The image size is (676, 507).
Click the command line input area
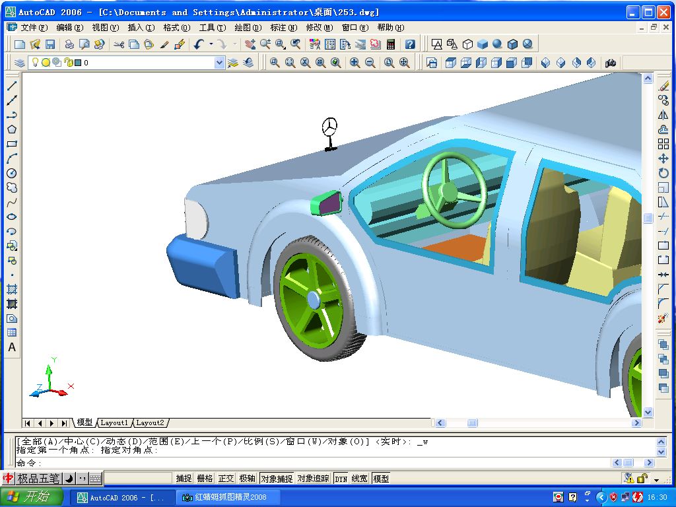[312, 463]
